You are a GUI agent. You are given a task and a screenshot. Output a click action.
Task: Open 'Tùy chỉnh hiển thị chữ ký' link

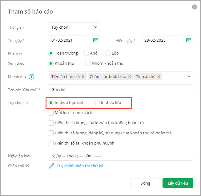click(x=80, y=166)
